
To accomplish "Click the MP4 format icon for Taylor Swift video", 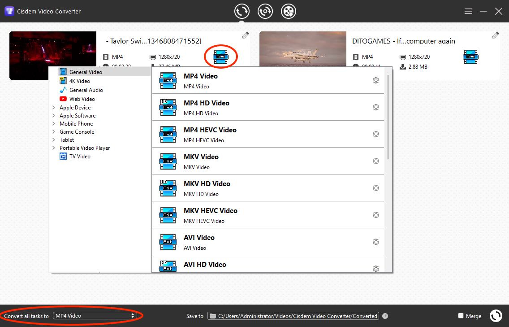I will tap(221, 57).
